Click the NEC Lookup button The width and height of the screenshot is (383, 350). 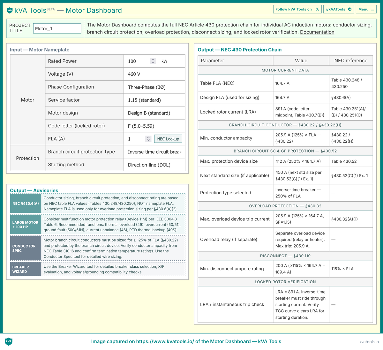(168, 139)
